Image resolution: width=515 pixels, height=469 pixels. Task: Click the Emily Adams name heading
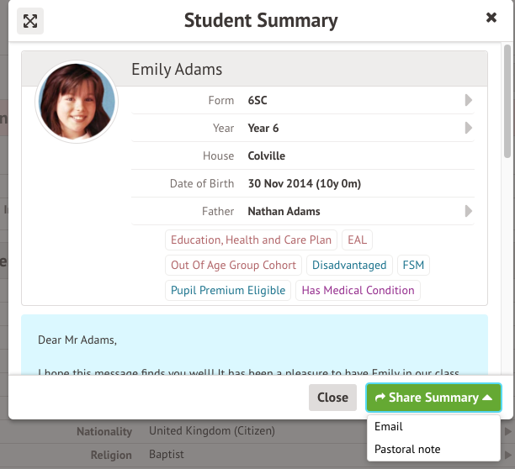177,70
